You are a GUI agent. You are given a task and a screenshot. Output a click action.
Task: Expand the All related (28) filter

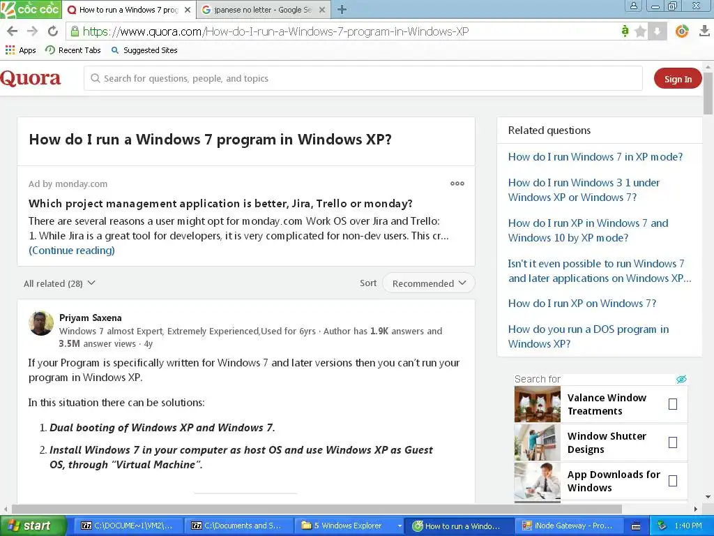click(59, 283)
